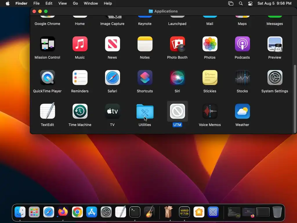
Task: Click the Messages label text
Action: [x=275, y=24]
